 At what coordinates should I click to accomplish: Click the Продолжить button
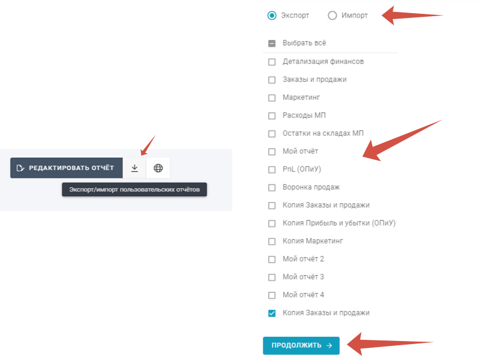tap(301, 345)
